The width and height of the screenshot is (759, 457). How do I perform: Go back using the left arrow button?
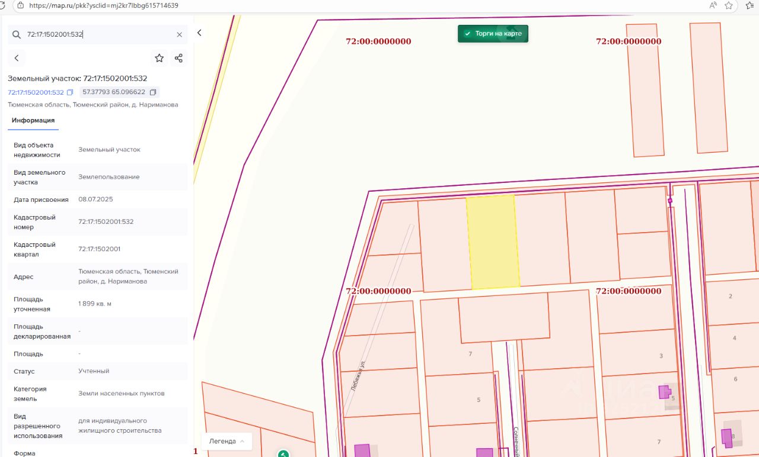[x=17, y=58]
